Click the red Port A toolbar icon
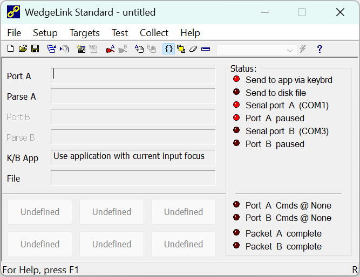 point(110,49)
